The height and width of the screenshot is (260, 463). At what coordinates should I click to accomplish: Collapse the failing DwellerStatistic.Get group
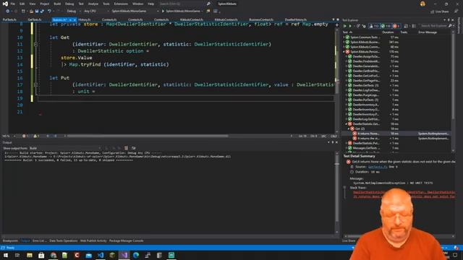pyautogui.click(x=346, y=123)
